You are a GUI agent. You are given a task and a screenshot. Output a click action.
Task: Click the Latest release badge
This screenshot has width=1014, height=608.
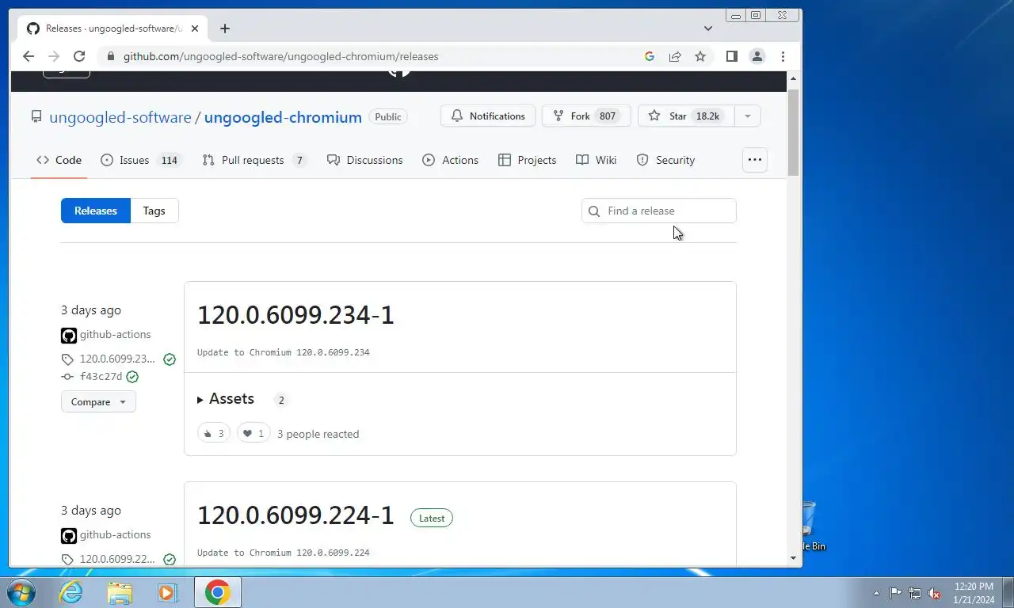(432, 518)
